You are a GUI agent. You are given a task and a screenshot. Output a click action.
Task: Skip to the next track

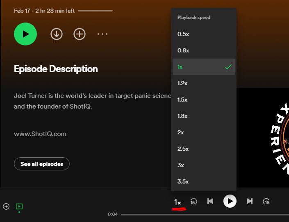[250, 201]
